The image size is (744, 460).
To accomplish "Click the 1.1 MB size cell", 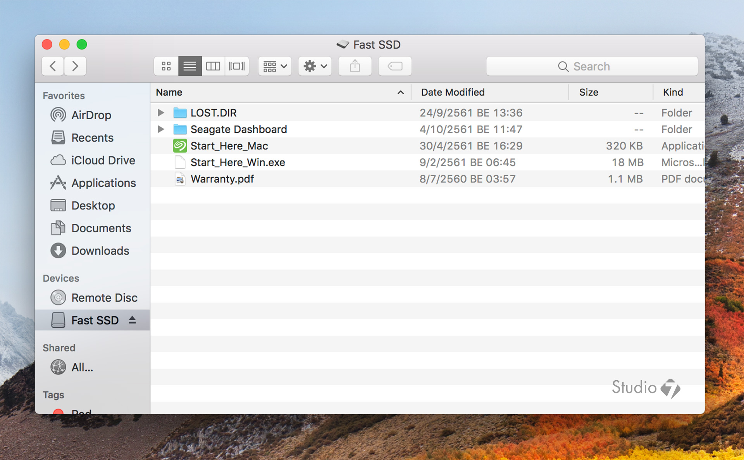I will pyautogui.click(x=625, y=179).
